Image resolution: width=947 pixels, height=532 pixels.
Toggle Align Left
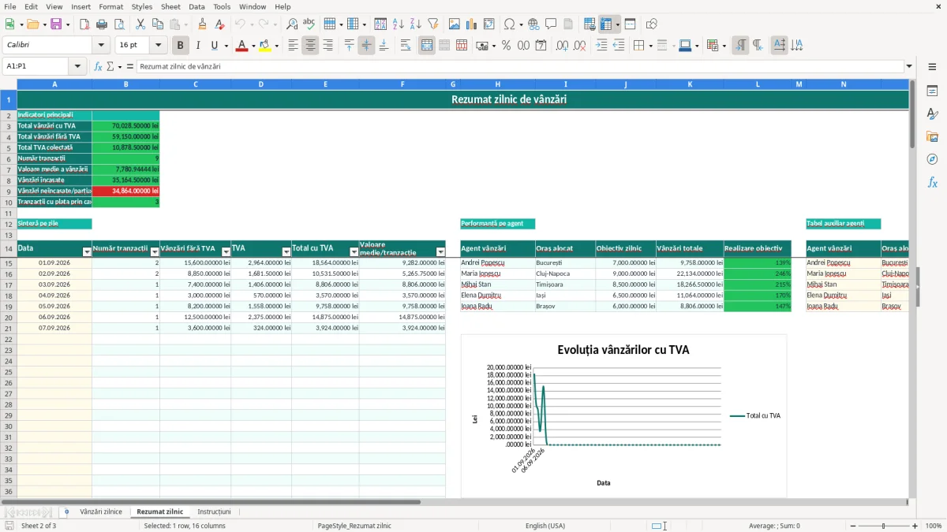click(293, 46)
